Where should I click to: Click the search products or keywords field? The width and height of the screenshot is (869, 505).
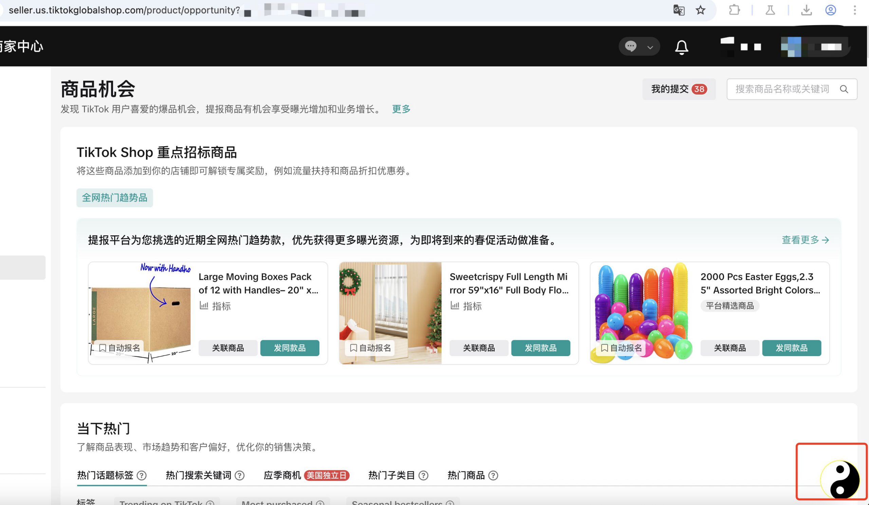pos(792,89)
